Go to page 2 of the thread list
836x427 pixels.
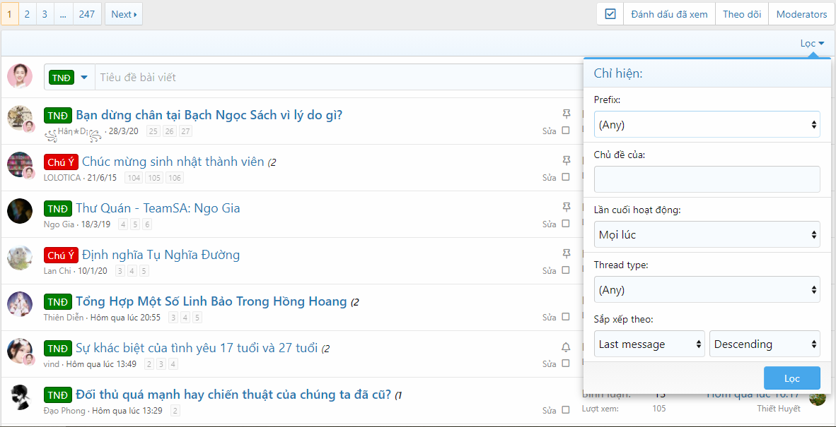[28, 14]
